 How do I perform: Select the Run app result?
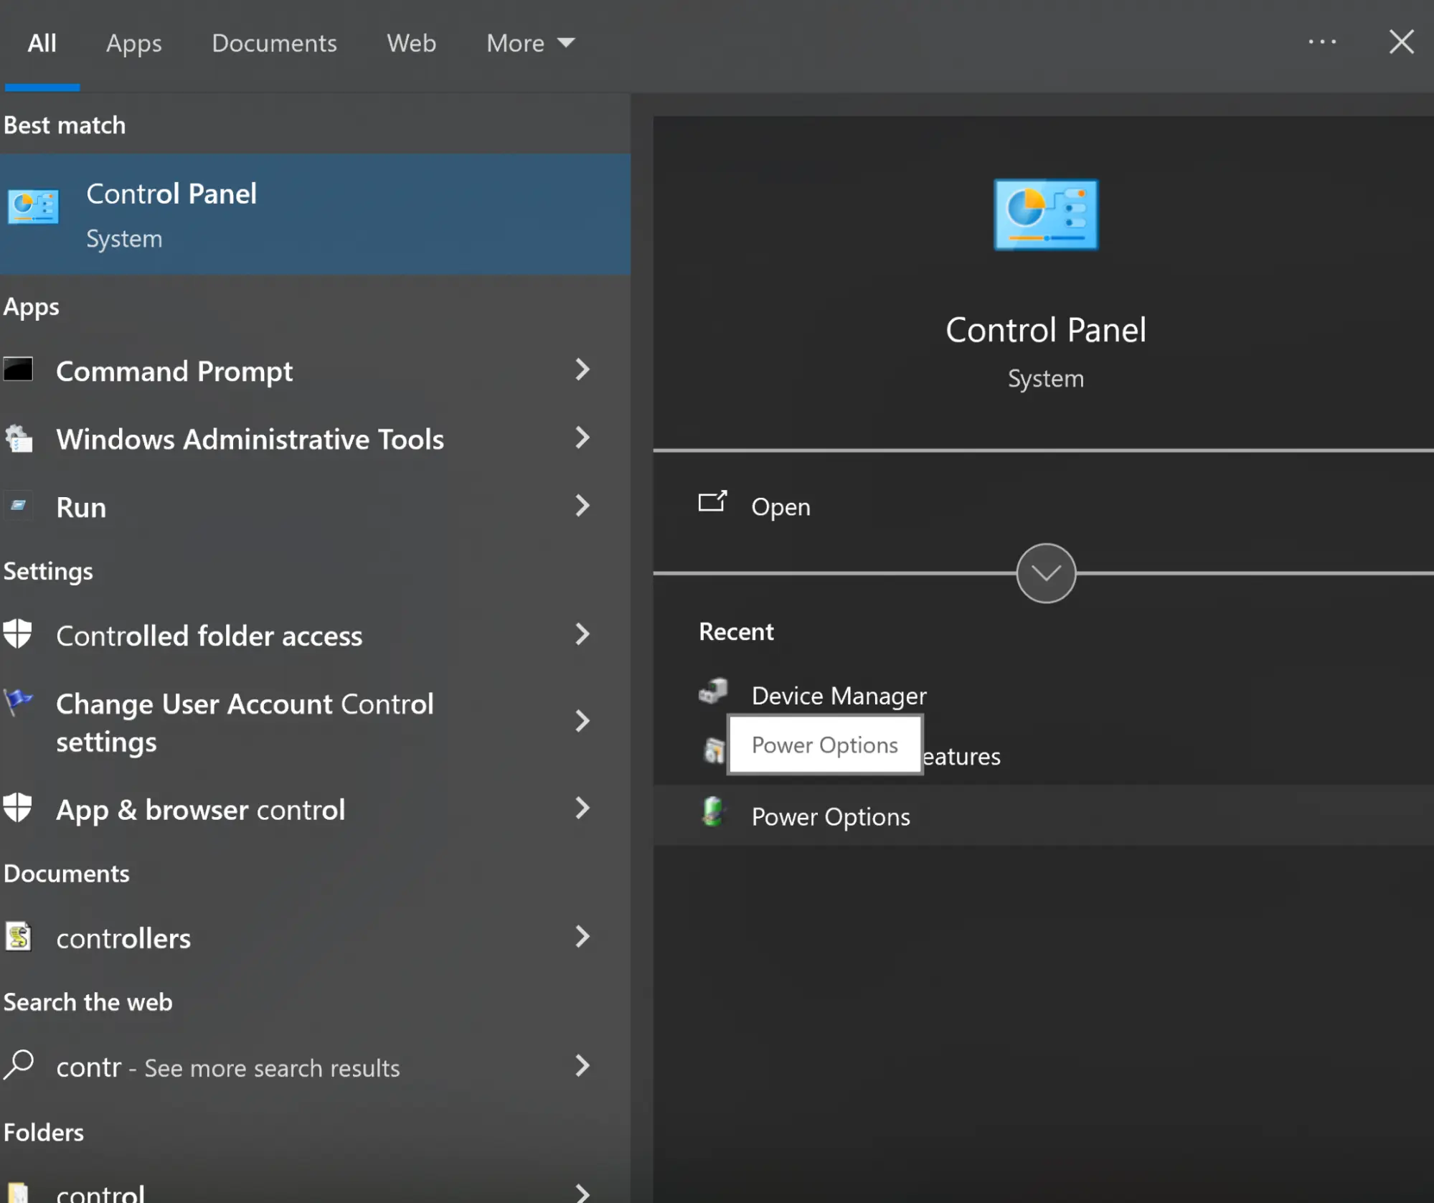[x=315, y=506]
